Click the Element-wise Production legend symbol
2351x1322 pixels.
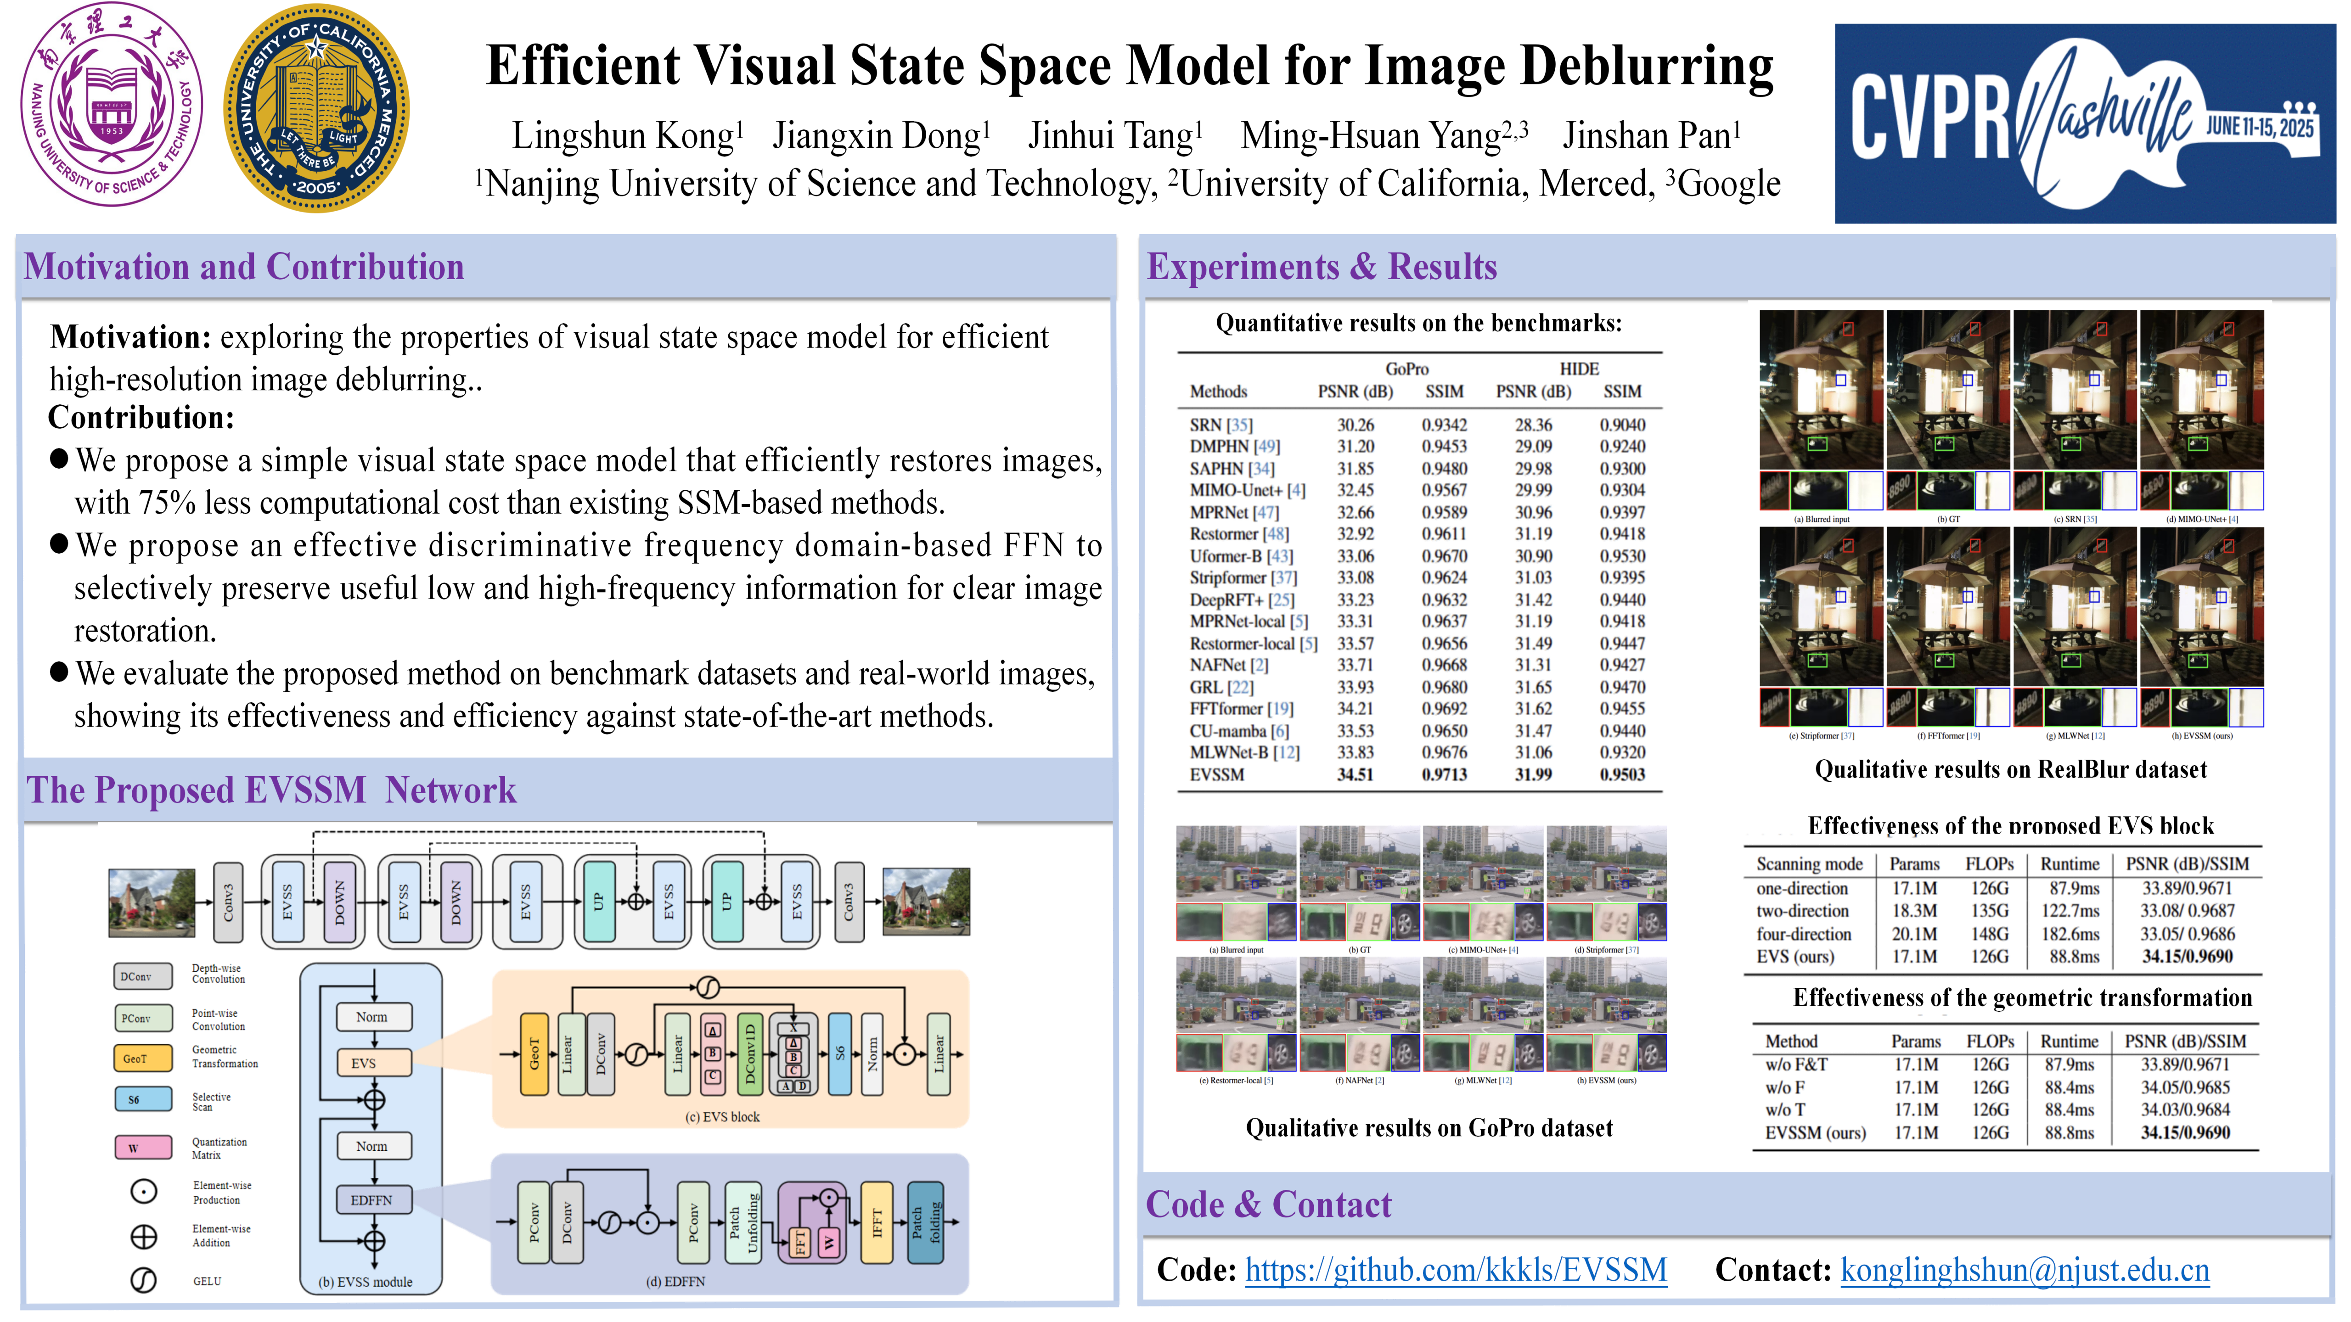(x=143, y=1192)
